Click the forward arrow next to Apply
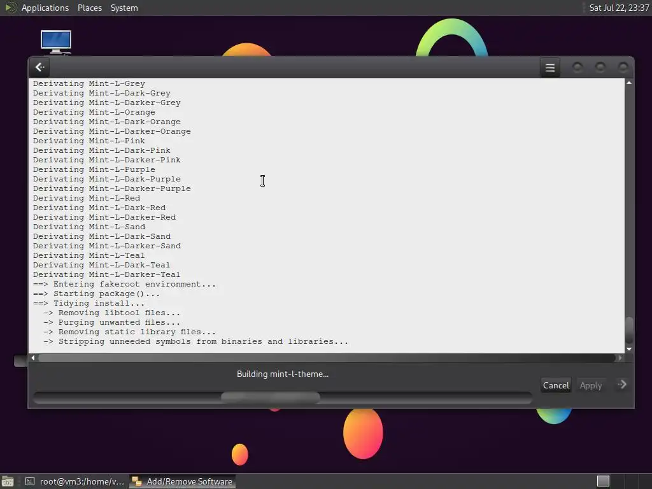The image size is (652, 489). [x=622, y=385]
